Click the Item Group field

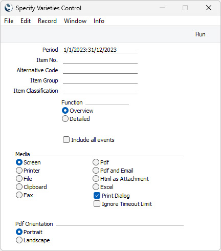point(100,80)
